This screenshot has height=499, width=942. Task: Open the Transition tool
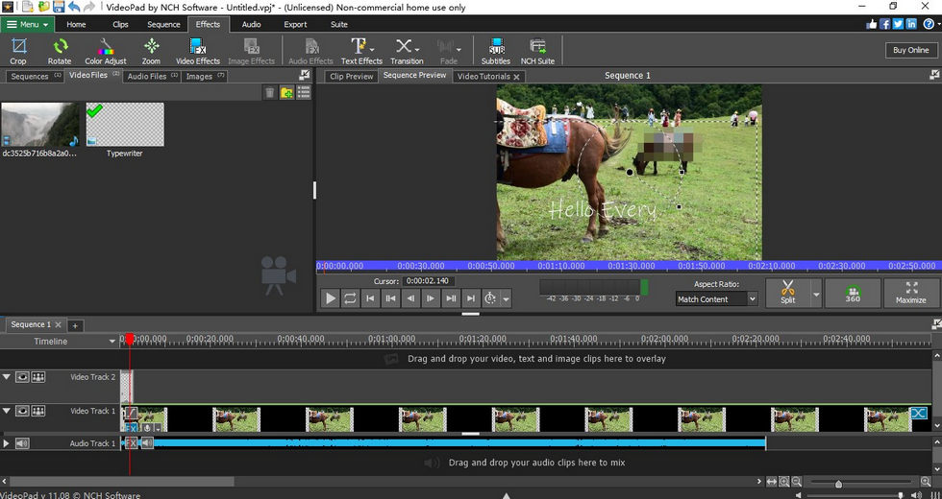click(407, 50)
